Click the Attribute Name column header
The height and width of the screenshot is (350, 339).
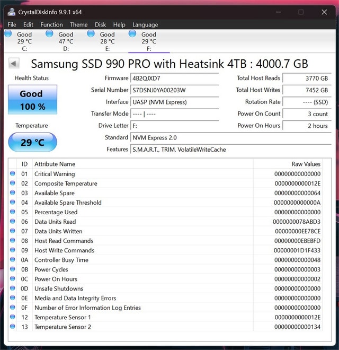click(x=142, y=164)
